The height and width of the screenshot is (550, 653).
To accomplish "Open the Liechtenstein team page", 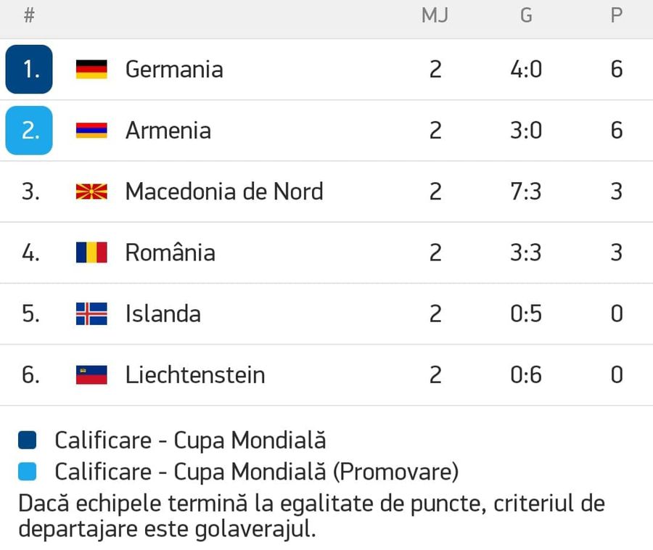I will pyautogui.click(x=195, y=374).
